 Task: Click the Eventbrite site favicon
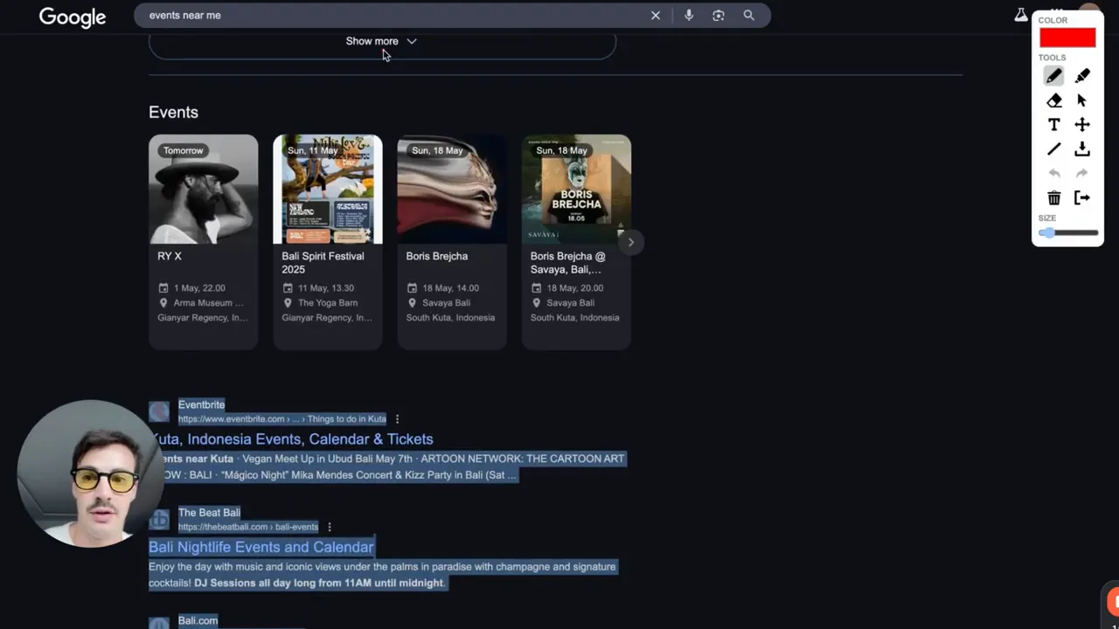[x=159, y=411]
